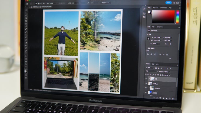The width and height of the screenshot is (201, 113).
Task: Collapse the Transform section in Properties panel
Action: [x=147, y=34]
